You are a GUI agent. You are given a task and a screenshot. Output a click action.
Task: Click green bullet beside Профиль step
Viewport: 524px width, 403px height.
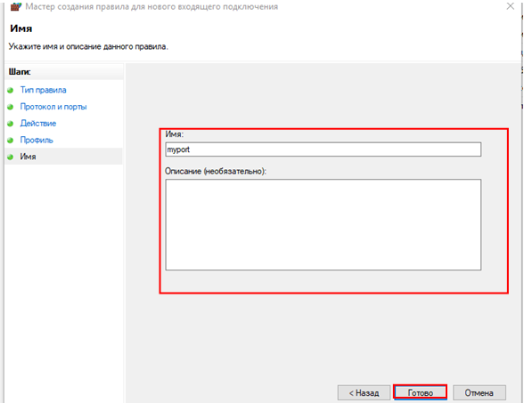[11, 141]
